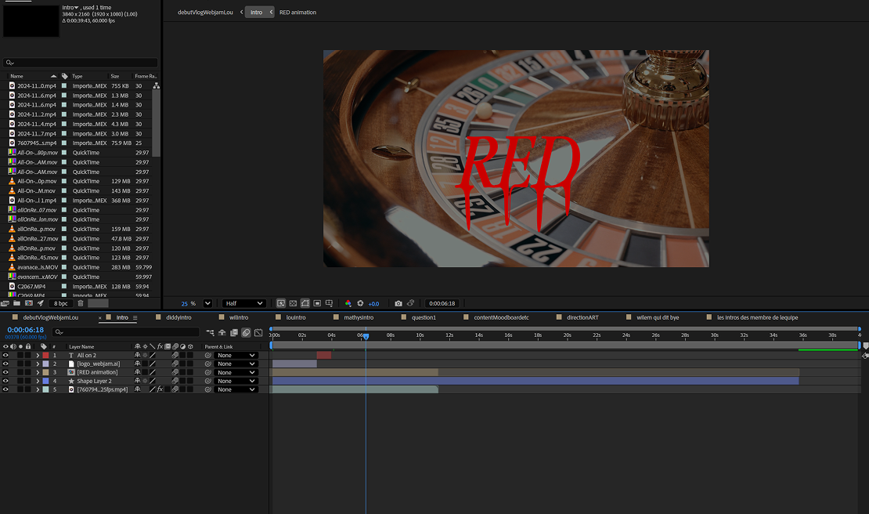Click the 'RED animation' breadcrumb link
869x514 pixels.
[297, 13]
